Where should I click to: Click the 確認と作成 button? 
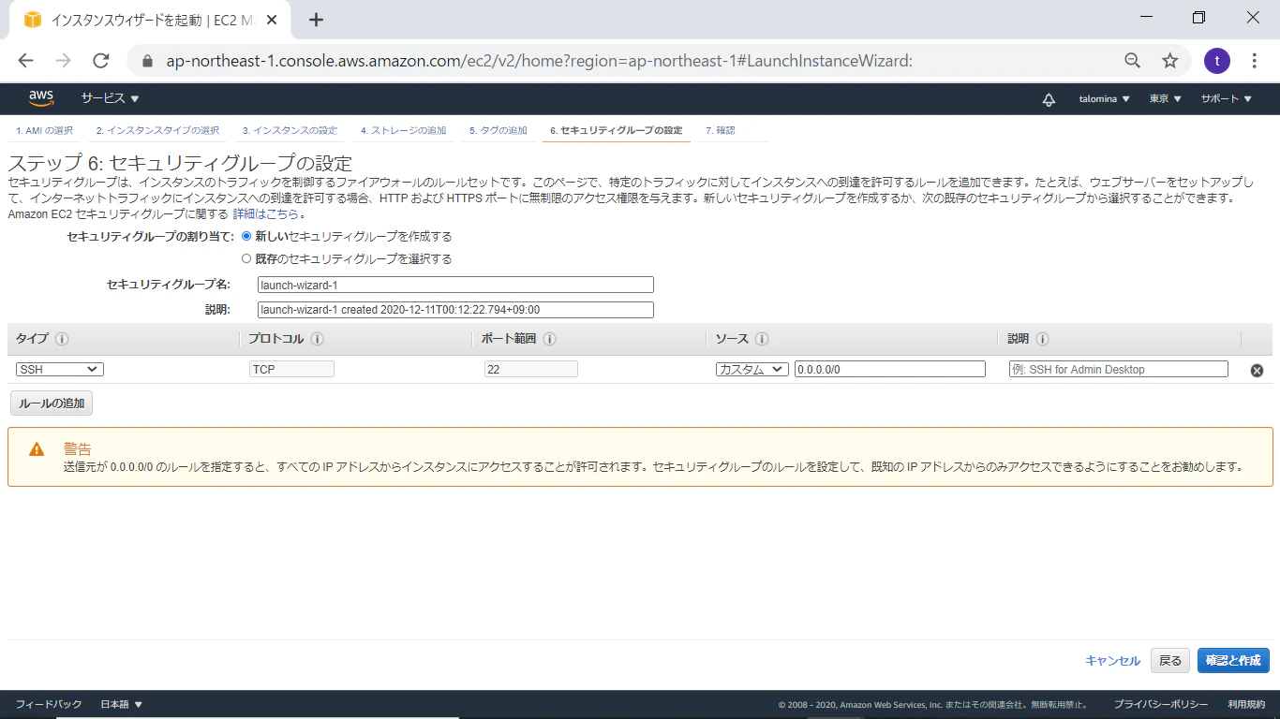pos(1233,660)
